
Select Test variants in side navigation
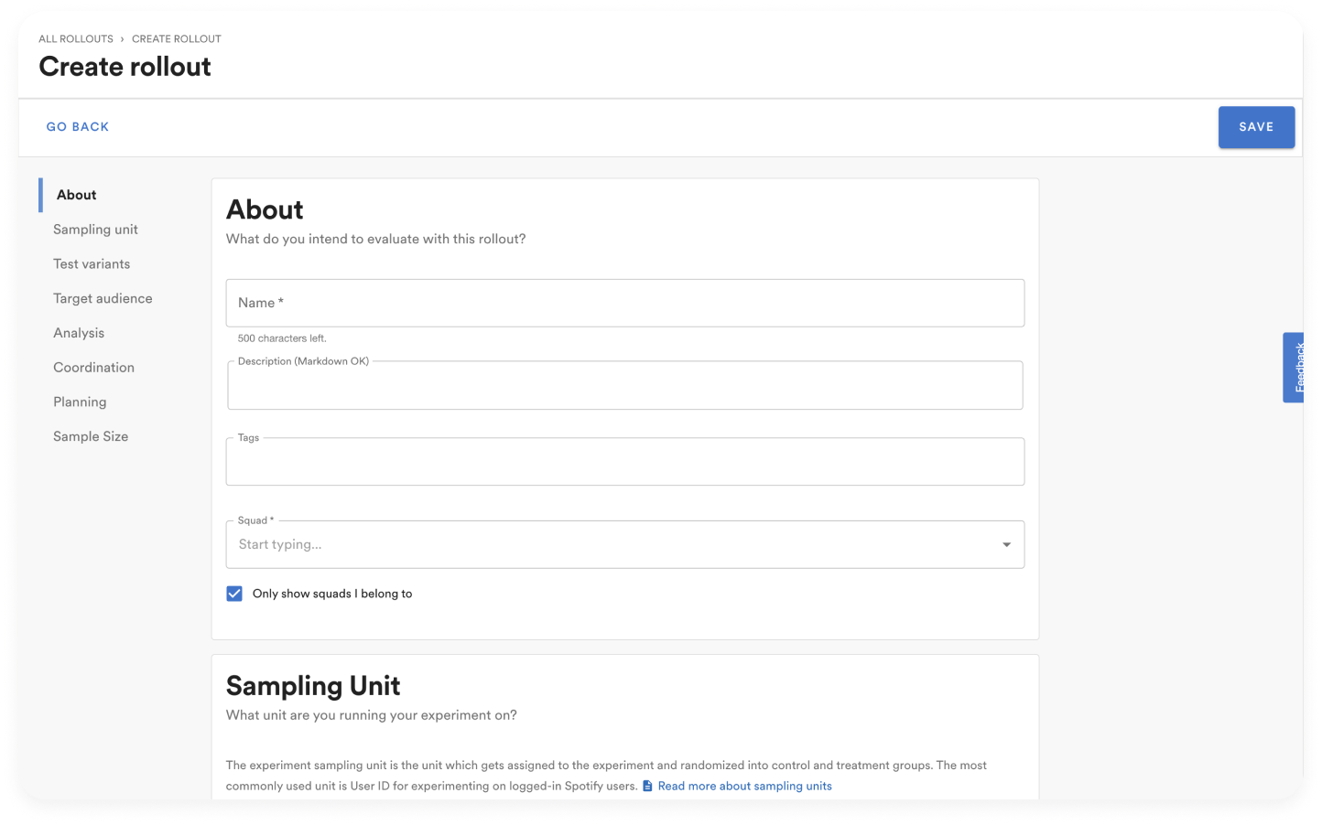(92, 264)
